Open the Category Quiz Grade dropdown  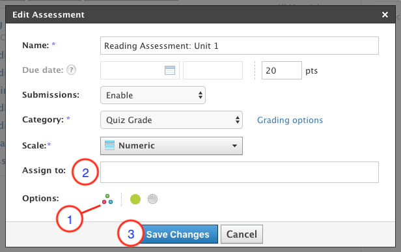tap(171, 120)
